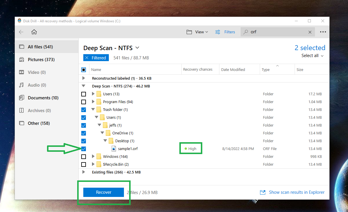The width and height of the screenshot is (348, 212).
Task: Click the Filters sliders icon
Action: point(218,32)
